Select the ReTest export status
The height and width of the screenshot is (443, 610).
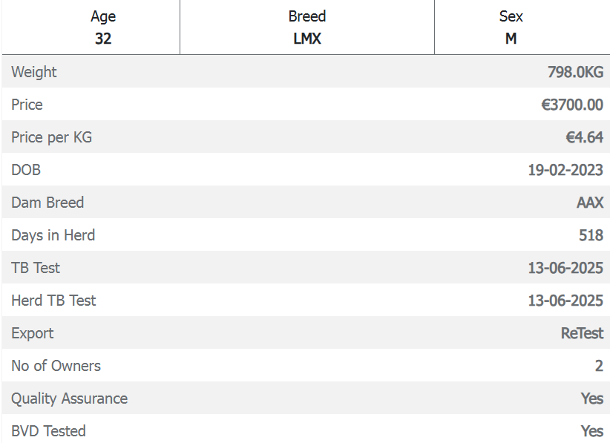coord(582,333)
